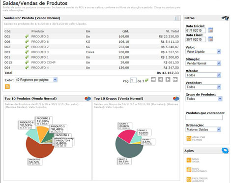
Task: Click the Atualizar Filtros orange icon
Action: (189, 138)
